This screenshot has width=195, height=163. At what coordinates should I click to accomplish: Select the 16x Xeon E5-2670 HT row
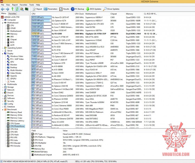click(94, 17)
